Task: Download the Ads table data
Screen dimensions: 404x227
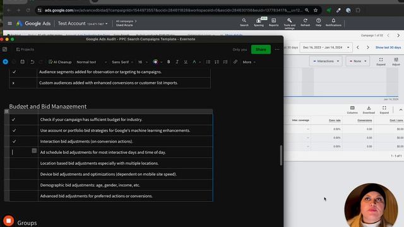Action: coord(369,110)
